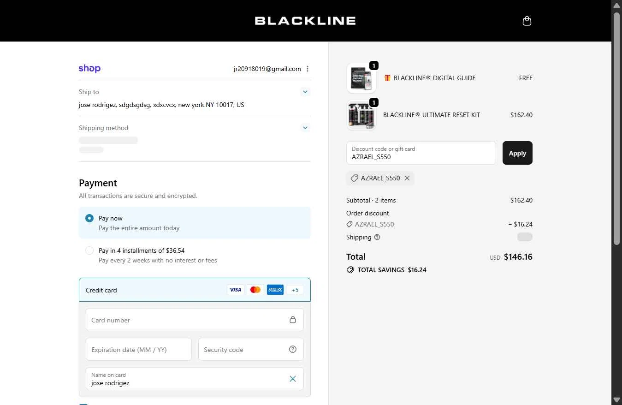622x405 pixels.
Task: Click the security code help icon
Action: coord(293,349)
